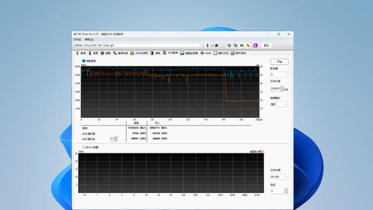Click the 4KB random multi write IOPS value
The image size is (373, 210).
click(x=160, y=138)
